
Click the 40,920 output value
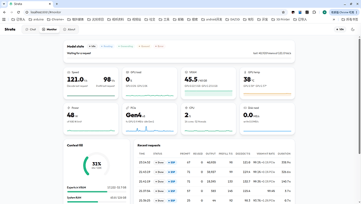211,163
